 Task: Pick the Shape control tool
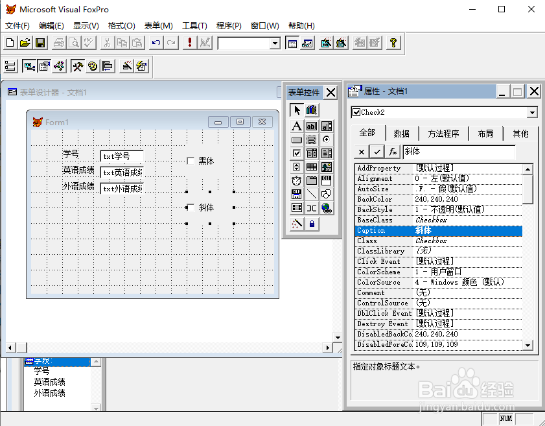[327, 194]
